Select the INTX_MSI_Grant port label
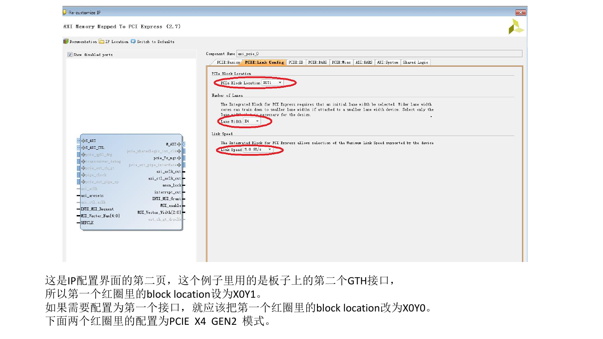Screen dimensions: 603x339 (167, 199)
